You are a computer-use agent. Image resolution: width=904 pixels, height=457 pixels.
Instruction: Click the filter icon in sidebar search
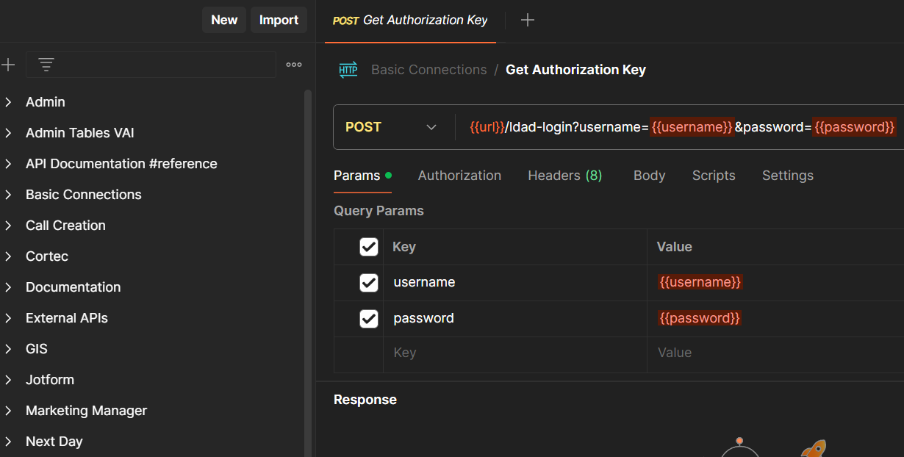pos(46,65)
